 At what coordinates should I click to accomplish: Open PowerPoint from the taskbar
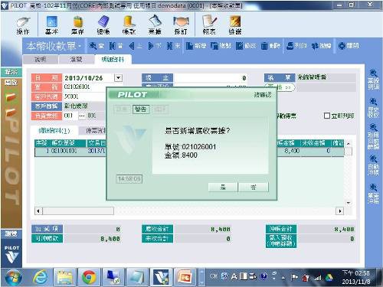tap(185, 277)
